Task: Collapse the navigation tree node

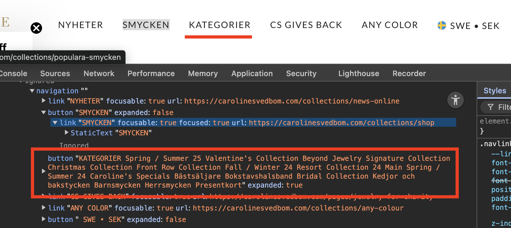Action: tap(32, 91)
